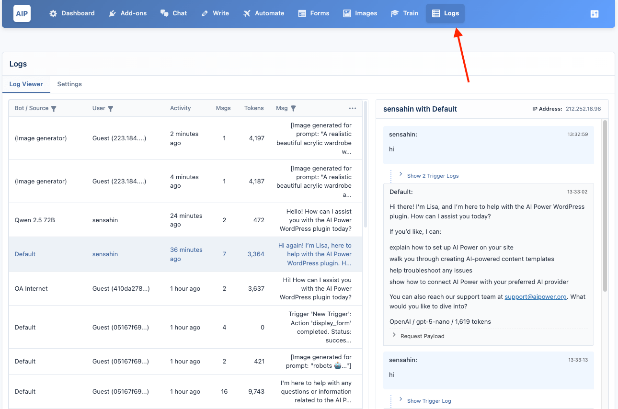Go to Forms section
Viewport: 618px width, 409px height.
pyautogui.click(x=314, y=13)
